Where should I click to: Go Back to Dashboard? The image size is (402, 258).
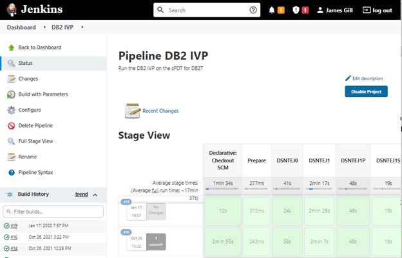40,47
